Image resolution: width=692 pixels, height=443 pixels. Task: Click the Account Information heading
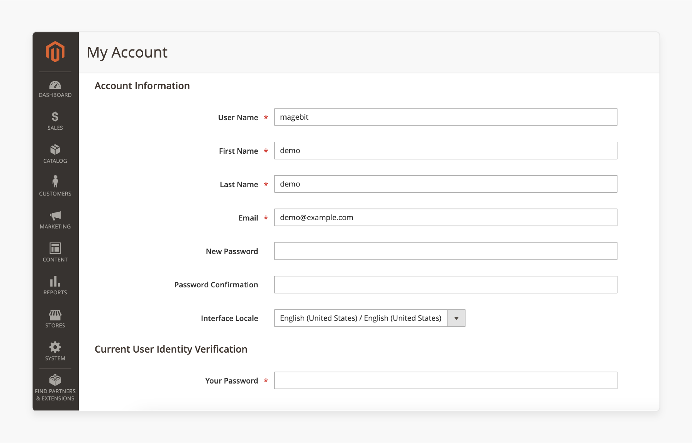pos(142,86)
